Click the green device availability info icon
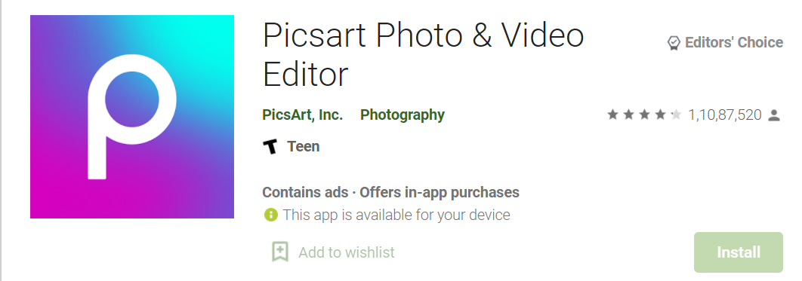802x281 pixels. tap(270, 214)
